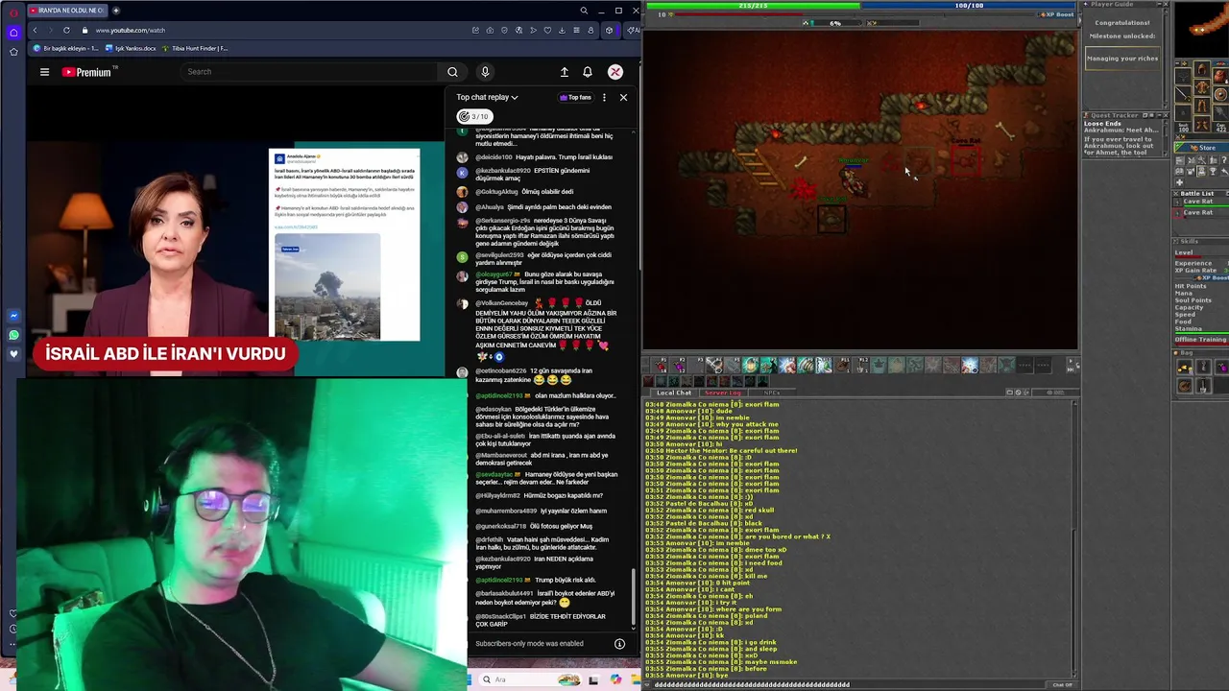Open Opera sidebar WhatsApp icon
This screenshot has height=691, width=1229.
click(13, 335)
